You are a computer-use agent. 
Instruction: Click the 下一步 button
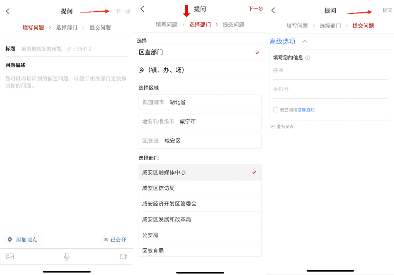(123, 11)
